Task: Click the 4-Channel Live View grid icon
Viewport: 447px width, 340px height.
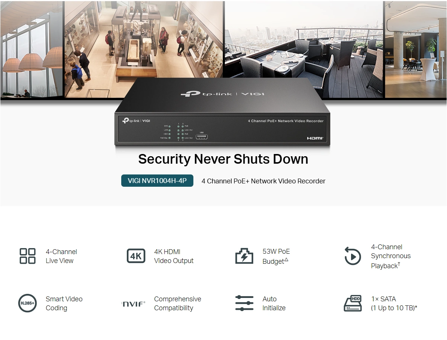Action: 28,256
